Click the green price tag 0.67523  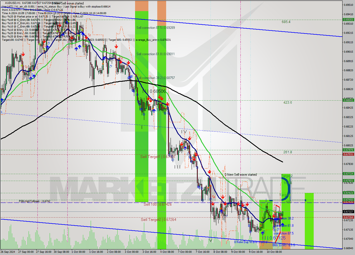pyautogui.click(x=348, y=193)
